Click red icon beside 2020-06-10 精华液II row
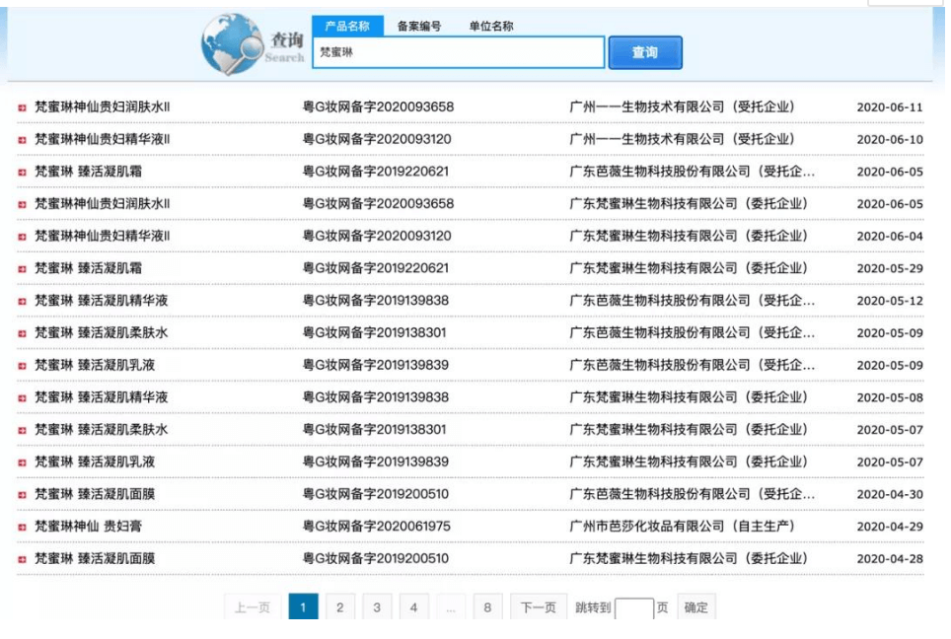 [22, 140]
